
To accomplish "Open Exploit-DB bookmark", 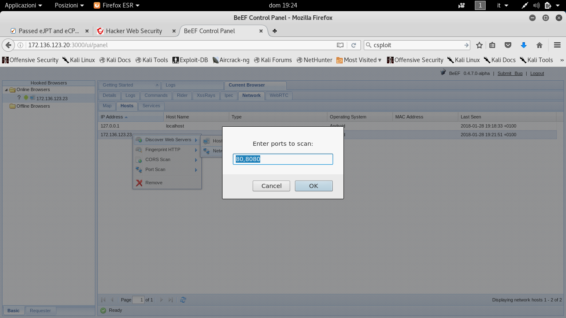I will (x=190, y=60).
